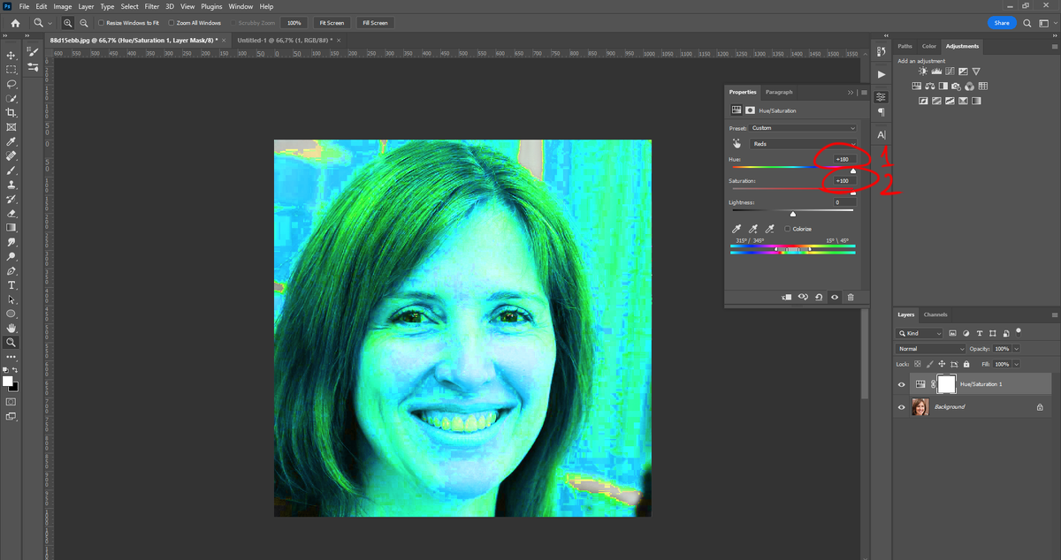Select the Move tool
This screenshot has width=1061, height=560.
pos(11,55)
